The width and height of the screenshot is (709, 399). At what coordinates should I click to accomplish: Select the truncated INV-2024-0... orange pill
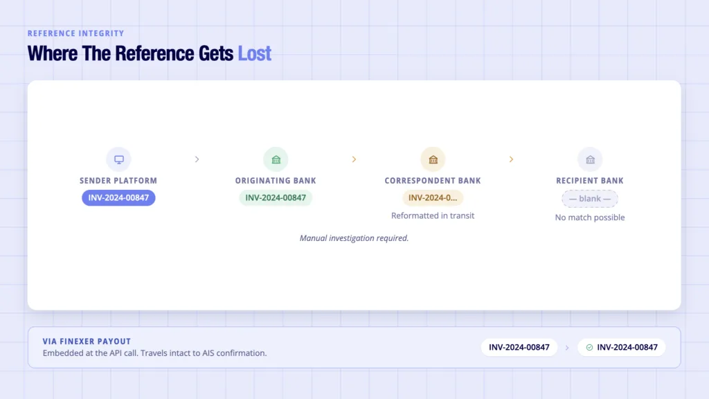coord(433,197)
